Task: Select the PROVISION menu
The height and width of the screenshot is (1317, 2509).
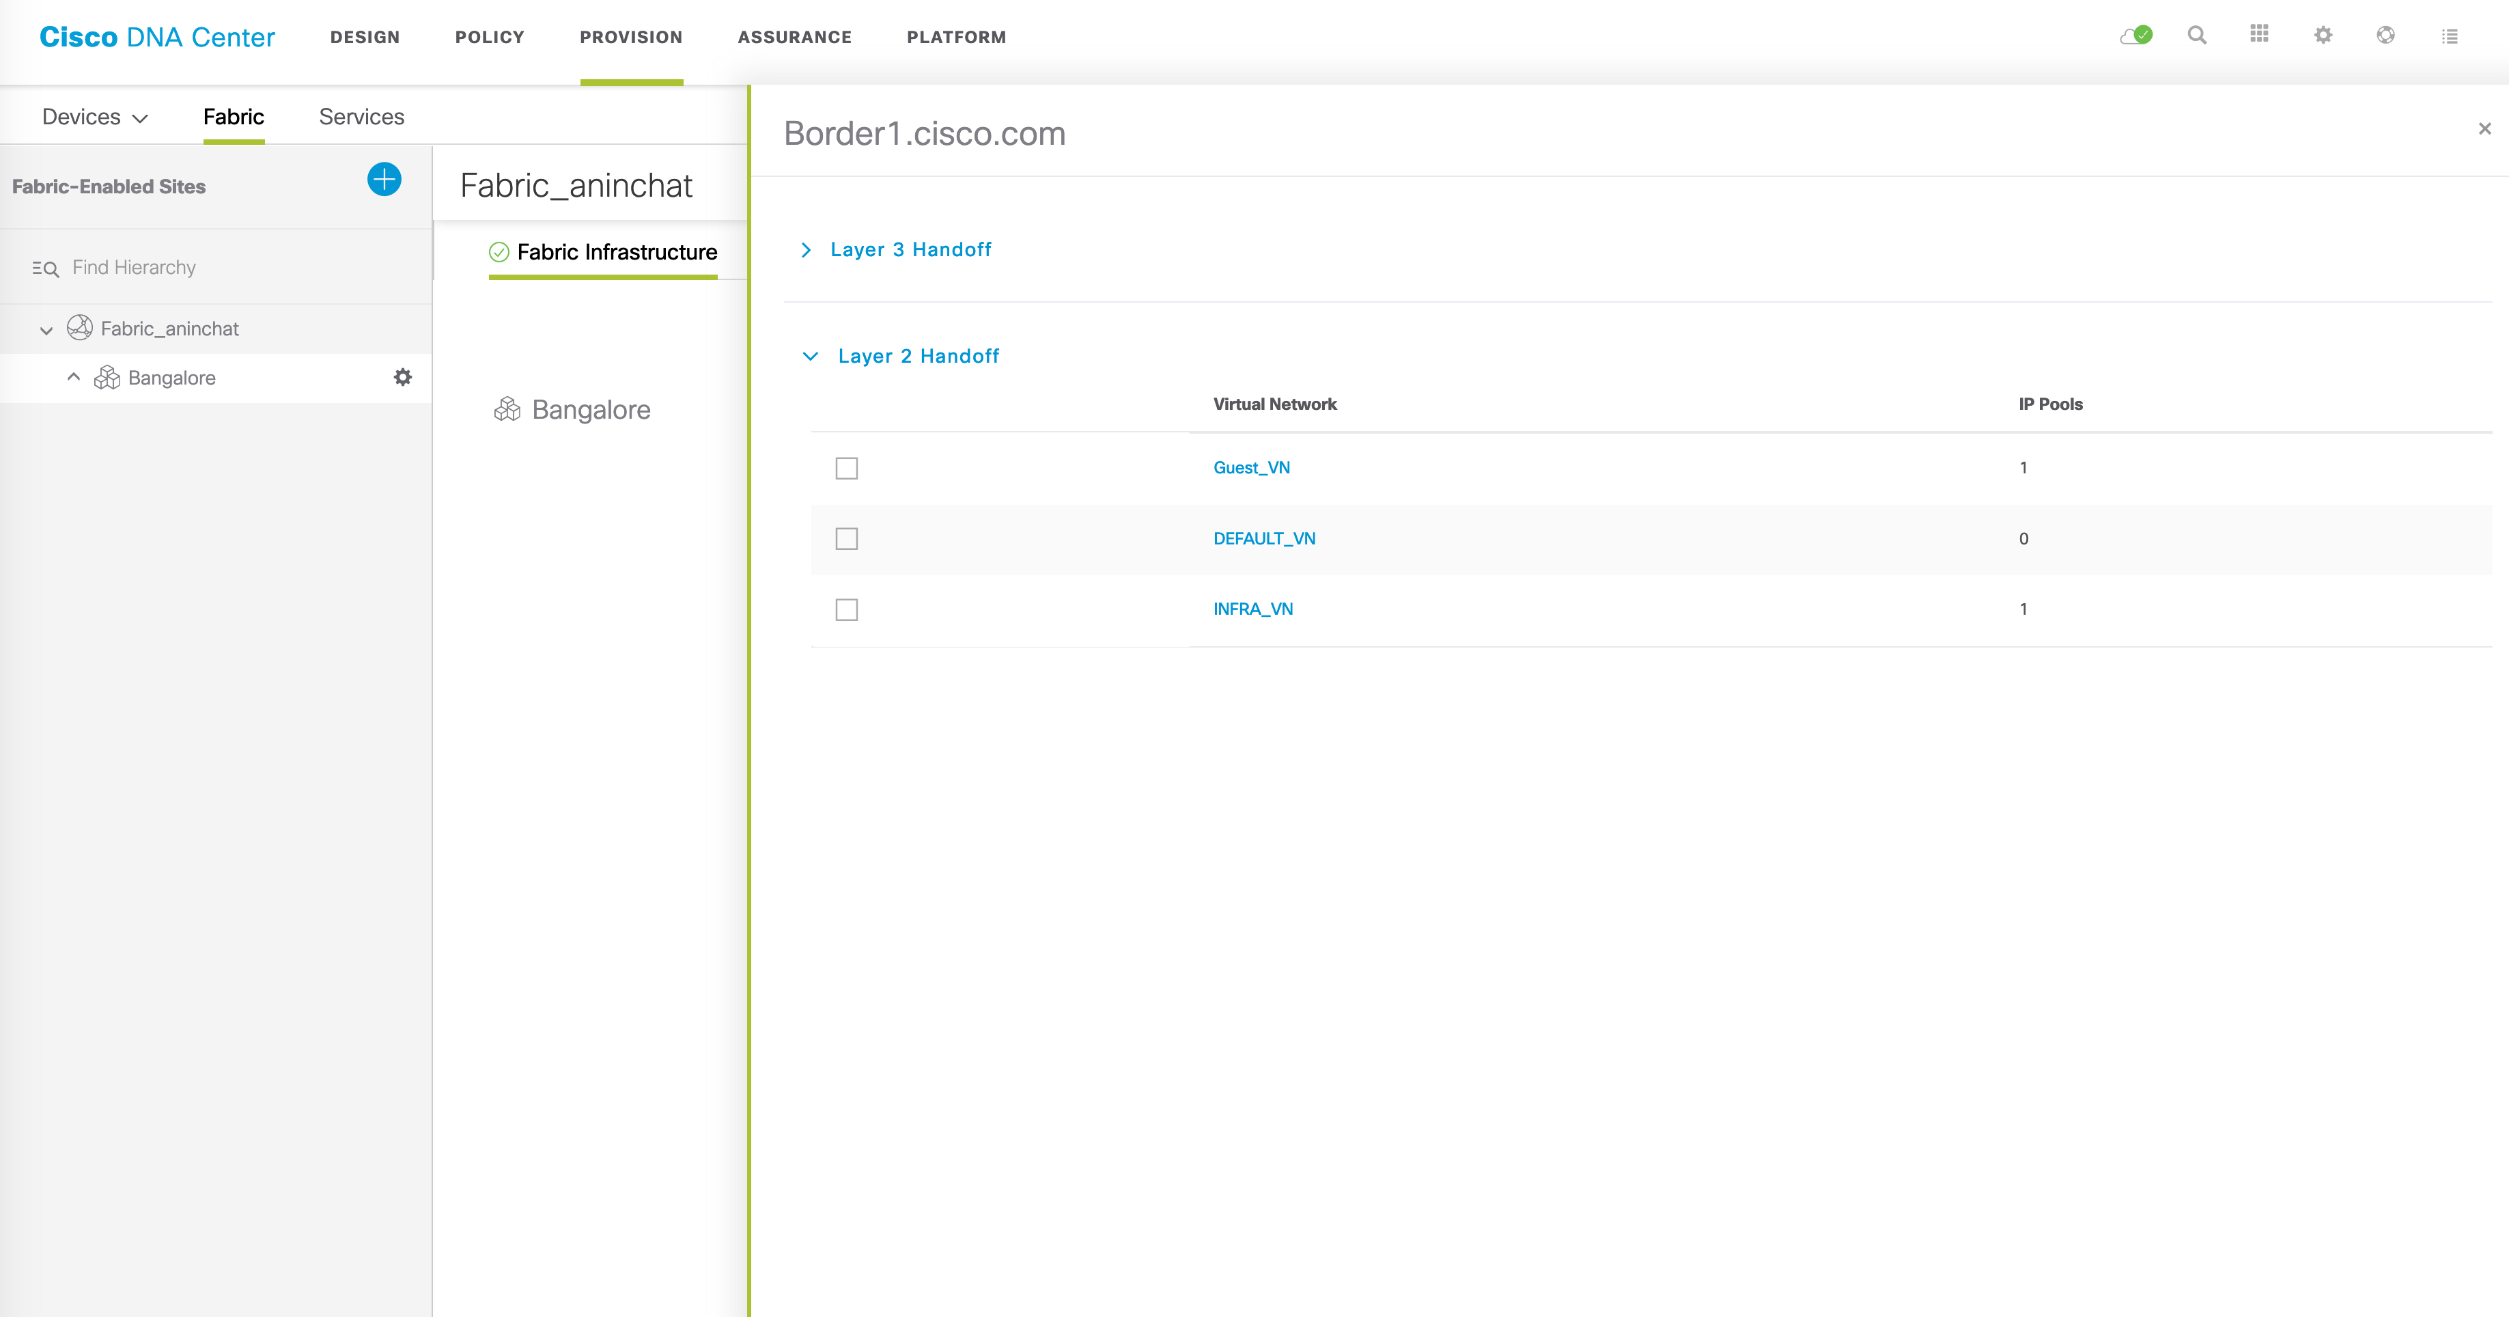Action: (x=631, y=37)
